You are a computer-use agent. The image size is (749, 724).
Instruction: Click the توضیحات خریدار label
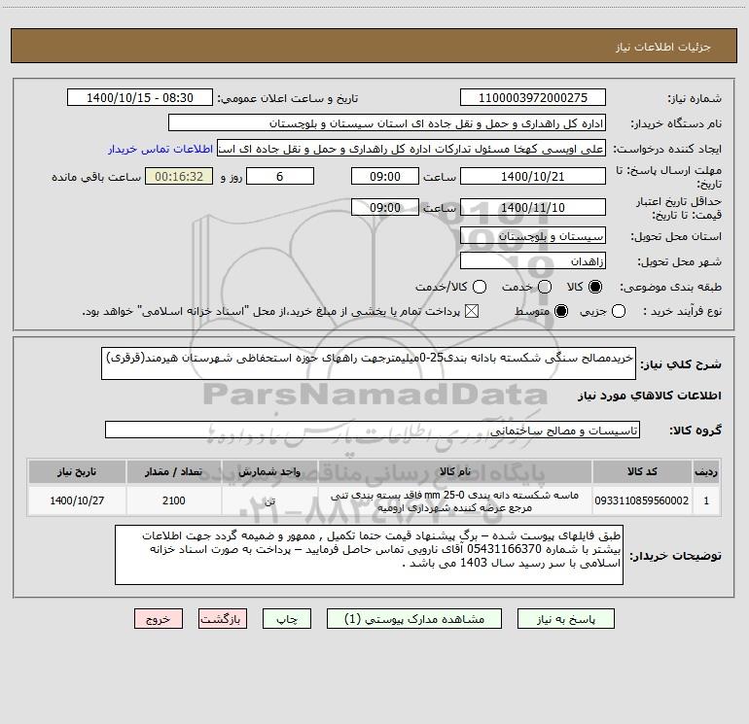click(675, 556)
